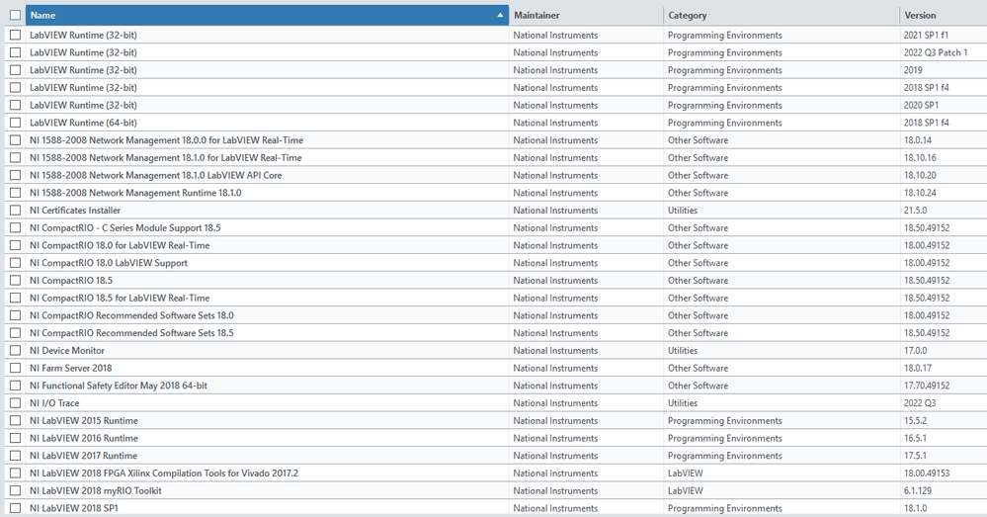Click version cell '2022 Q3 Patch 1'
Viewport: 987px width, 517px height.
(936, 53)
